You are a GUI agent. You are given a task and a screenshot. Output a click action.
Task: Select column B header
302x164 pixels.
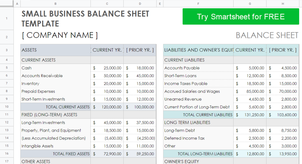tap(55, 4)
